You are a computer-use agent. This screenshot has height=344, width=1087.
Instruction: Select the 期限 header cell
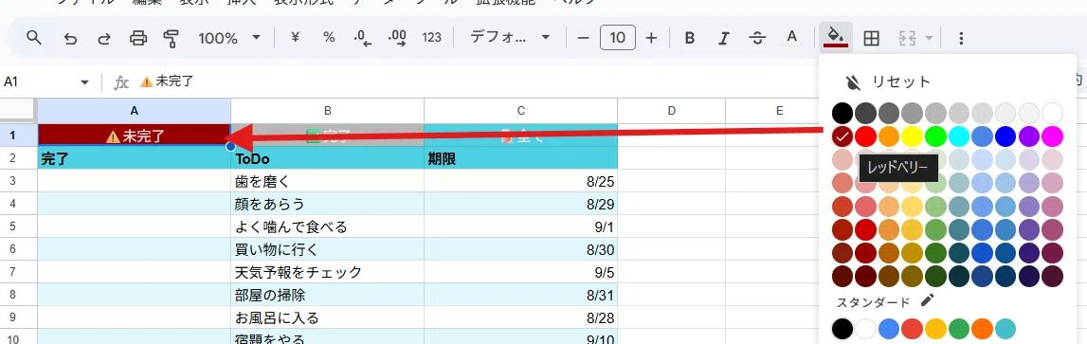point(520,159)
